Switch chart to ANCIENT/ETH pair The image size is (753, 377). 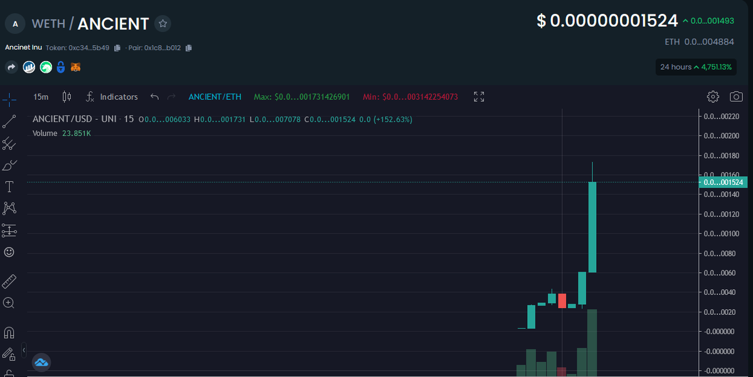coord(215,97)
